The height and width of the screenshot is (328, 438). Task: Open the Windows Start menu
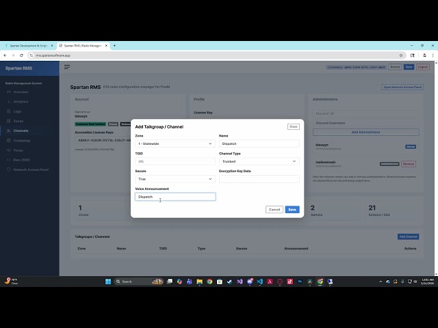[108, 282]
